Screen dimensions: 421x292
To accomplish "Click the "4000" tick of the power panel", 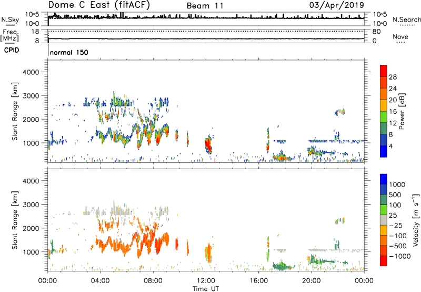I will point(31,72).
